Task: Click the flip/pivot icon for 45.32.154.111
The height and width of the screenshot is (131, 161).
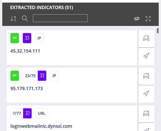Action: (x=146, y=38)
